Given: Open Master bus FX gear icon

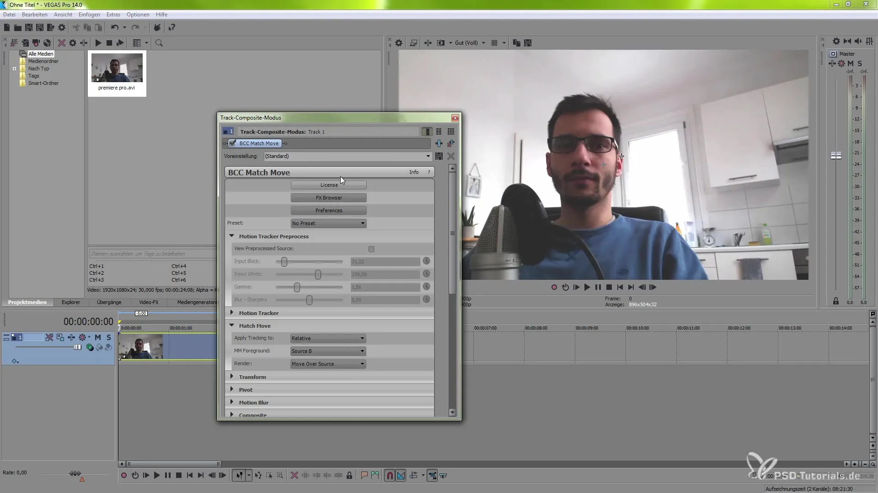Looking at the screenshot, I should (x=841, y=63).
